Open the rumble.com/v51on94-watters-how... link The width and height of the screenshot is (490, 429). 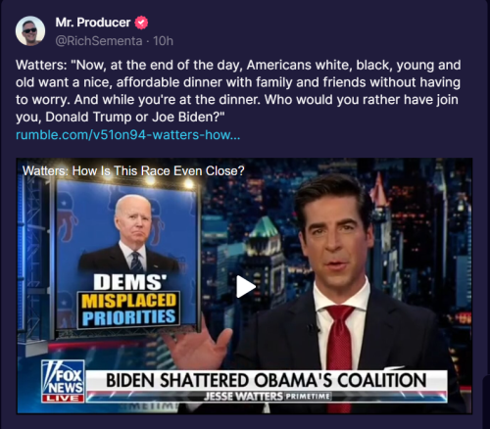127,134
